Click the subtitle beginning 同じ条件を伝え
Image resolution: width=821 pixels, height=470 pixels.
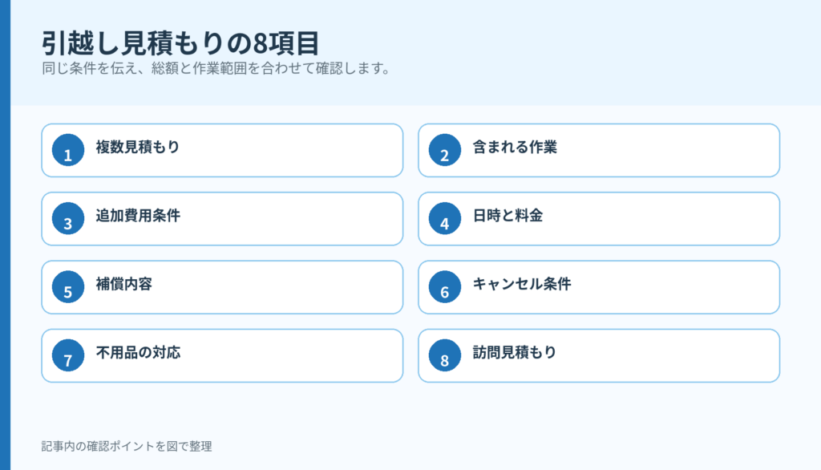216,69
